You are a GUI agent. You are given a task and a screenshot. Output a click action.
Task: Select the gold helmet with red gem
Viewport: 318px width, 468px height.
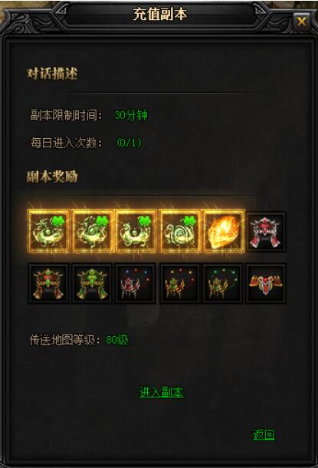coord(48,284)
